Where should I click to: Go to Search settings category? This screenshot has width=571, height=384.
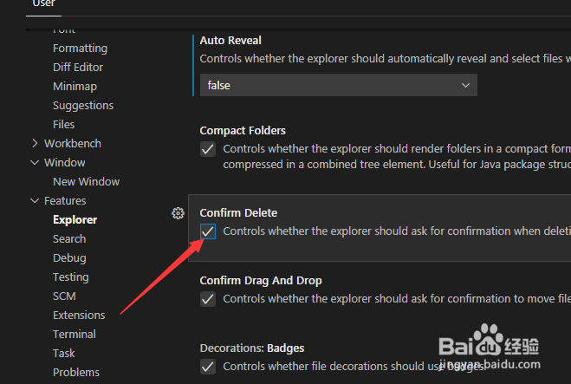coord(69,239)
